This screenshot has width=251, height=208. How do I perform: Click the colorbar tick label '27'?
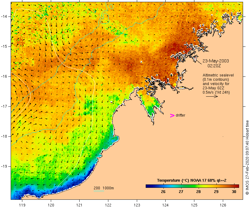pyautogui.click(x=181, y=192)
